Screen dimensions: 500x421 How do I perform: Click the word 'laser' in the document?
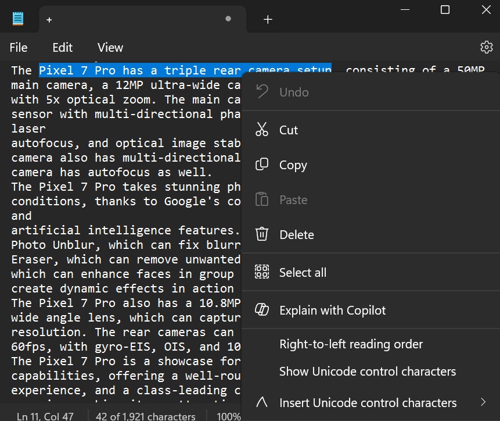point(28,129)
